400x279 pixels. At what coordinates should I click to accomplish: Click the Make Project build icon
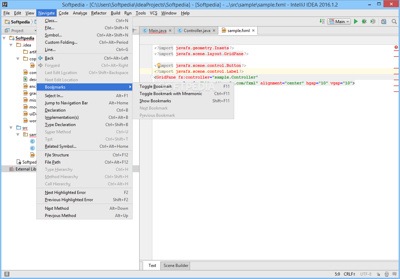point(322,22)
